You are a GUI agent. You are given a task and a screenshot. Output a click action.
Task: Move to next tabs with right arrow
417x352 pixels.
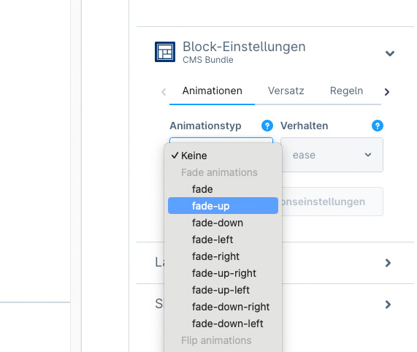click(x=386, y=92)
